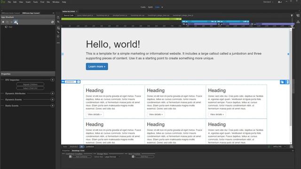Switch to Code view
Screen dimensions: 301x169
[143, 8]
